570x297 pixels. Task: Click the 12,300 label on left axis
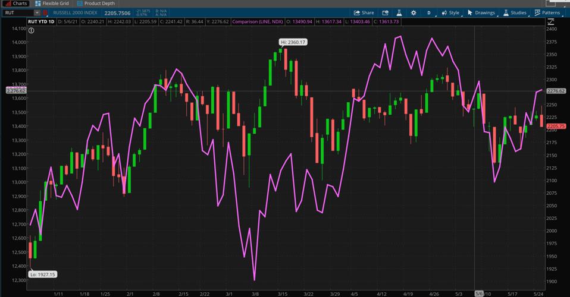[19, 280]
